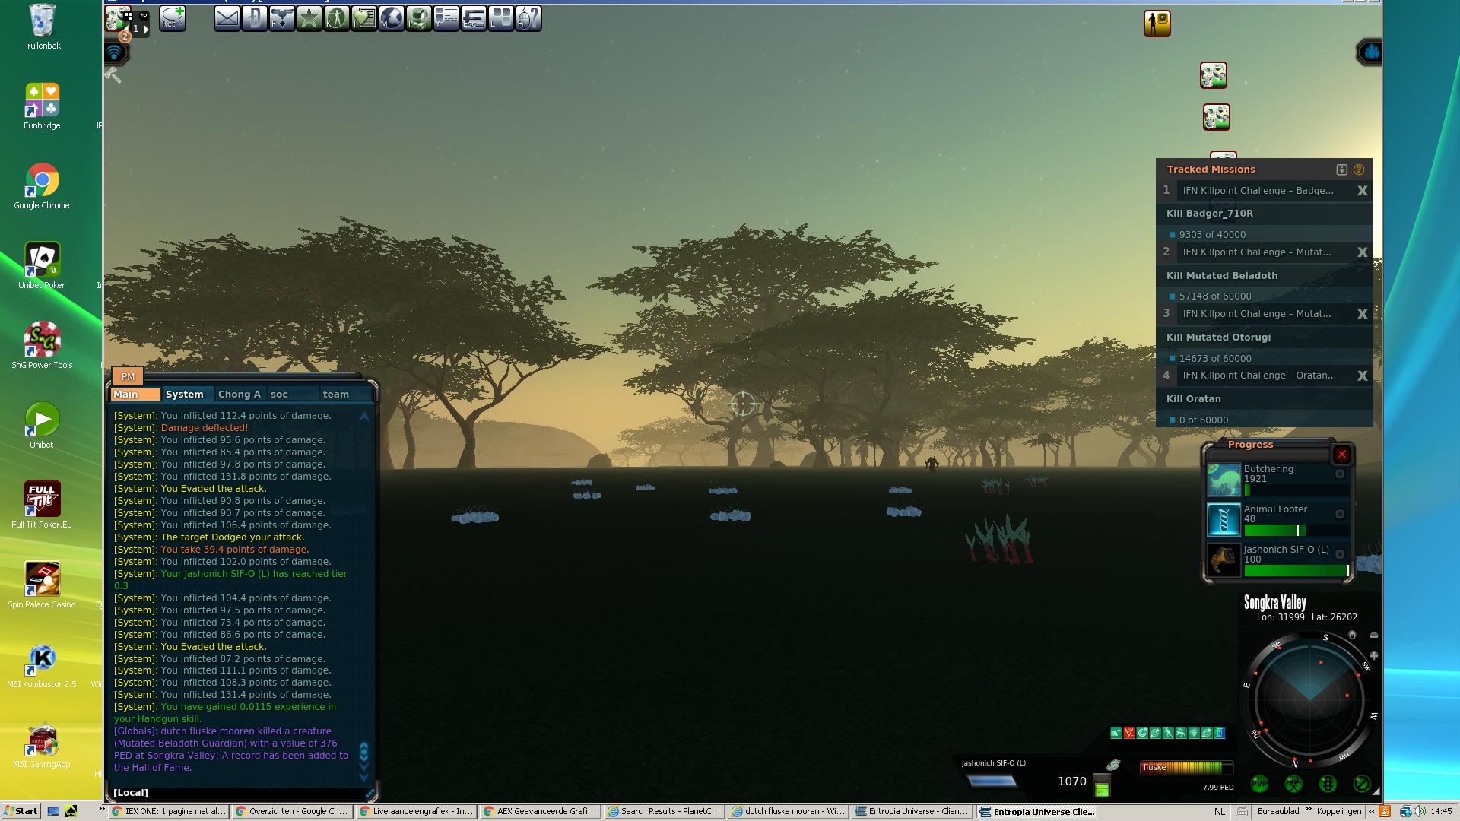
Task: Open the mouse help icon
Action: tap(528, 18)
